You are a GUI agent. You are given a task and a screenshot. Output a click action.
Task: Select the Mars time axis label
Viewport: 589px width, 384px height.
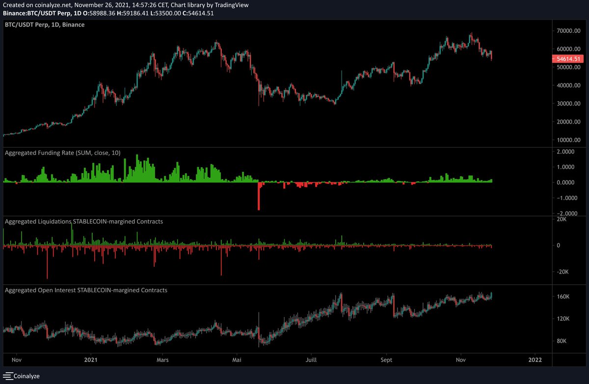pyautogui.click(x=162, y=359)
